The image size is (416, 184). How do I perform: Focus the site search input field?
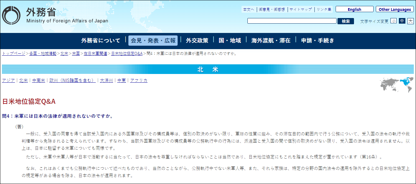pos(292,21)
